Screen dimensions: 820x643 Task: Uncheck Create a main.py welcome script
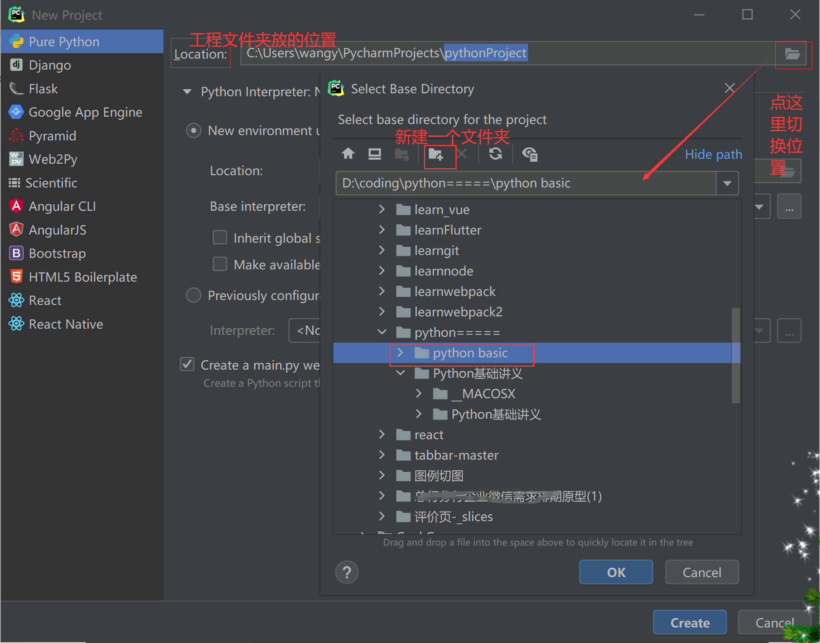point(187,364)
